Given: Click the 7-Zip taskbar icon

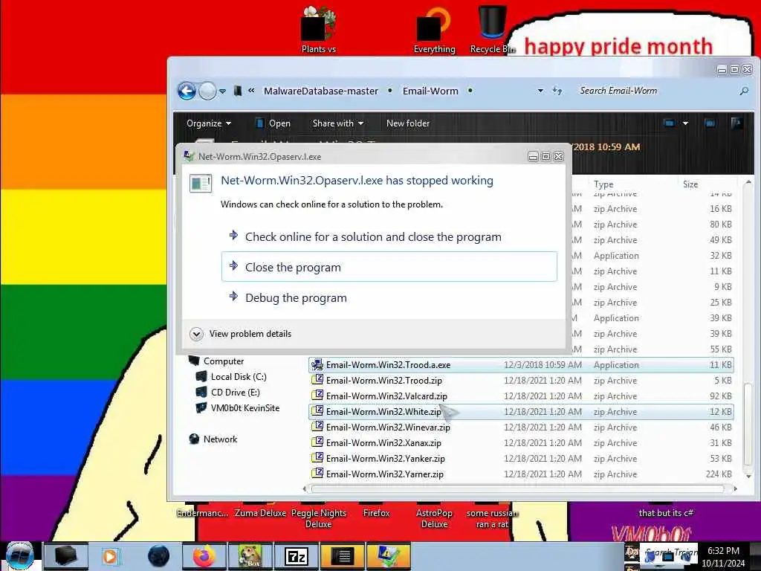Looking at the screenshot, I should (297, 556).
